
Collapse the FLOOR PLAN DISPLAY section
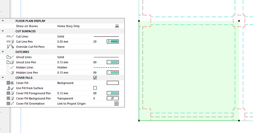coord(3,21)
